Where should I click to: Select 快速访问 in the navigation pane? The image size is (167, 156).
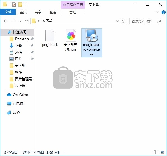pos(17,32)
